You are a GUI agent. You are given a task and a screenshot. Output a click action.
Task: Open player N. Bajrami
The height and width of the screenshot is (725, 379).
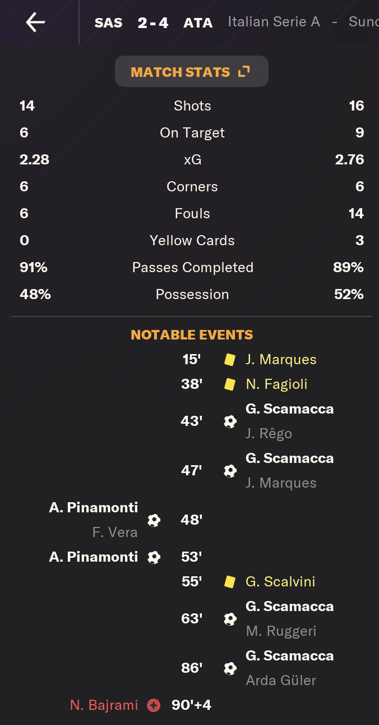tap(104, 705)
